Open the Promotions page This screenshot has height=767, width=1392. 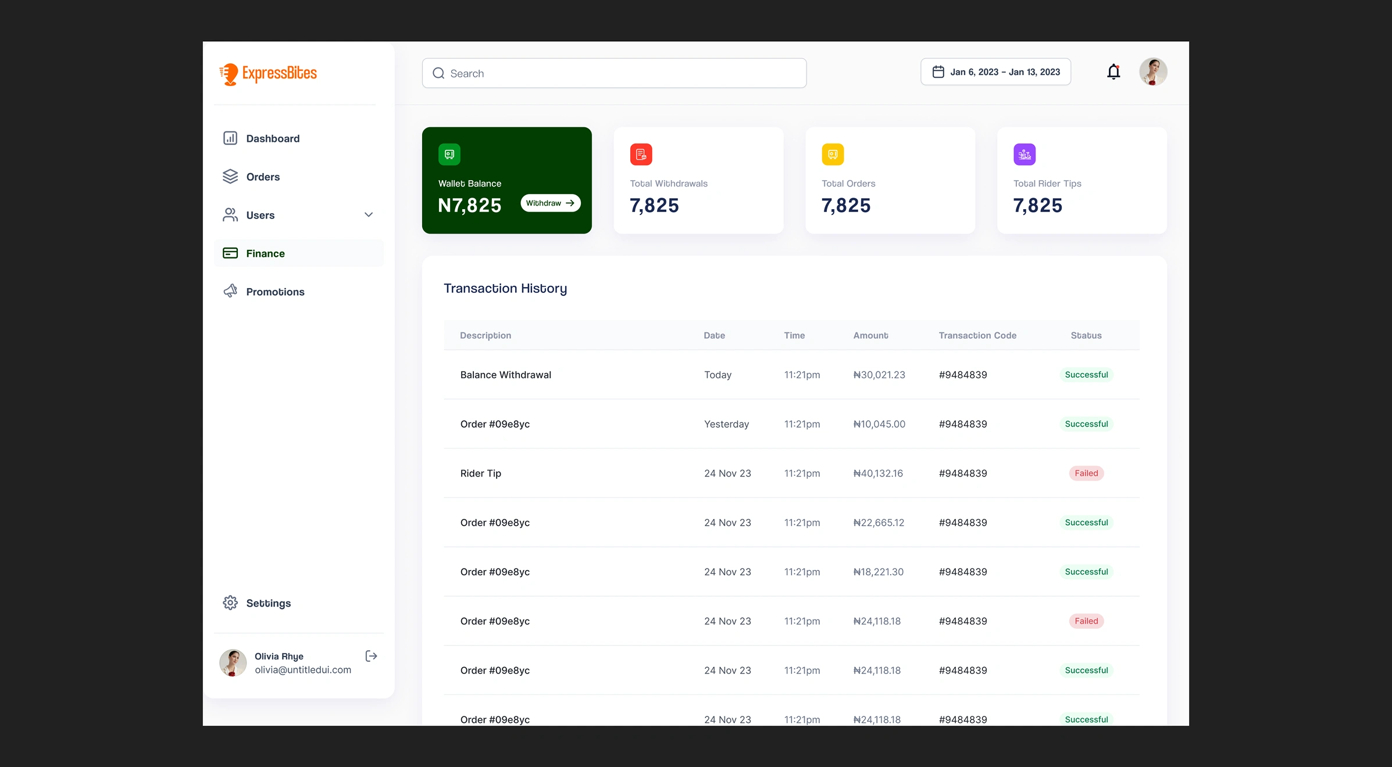pyautogui.click(x=274, y=292)
